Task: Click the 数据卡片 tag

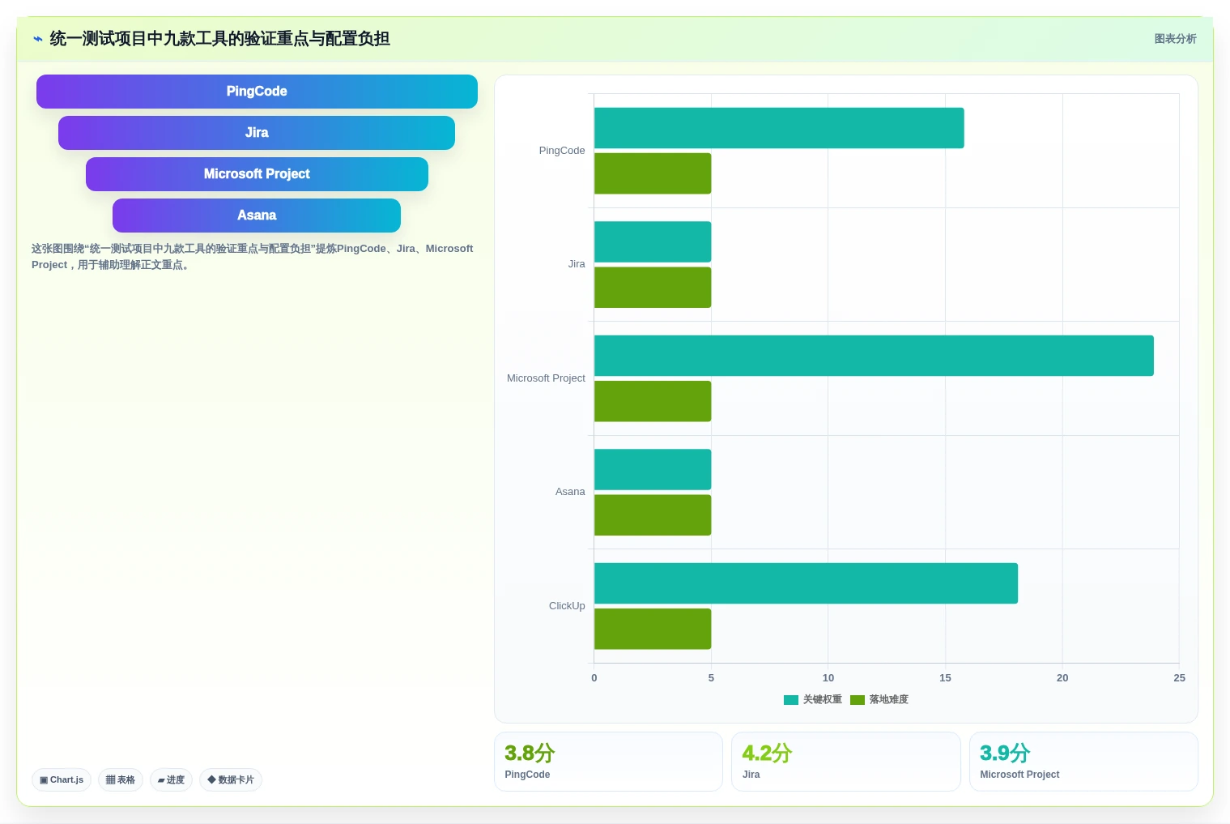Action: [231, 780]
